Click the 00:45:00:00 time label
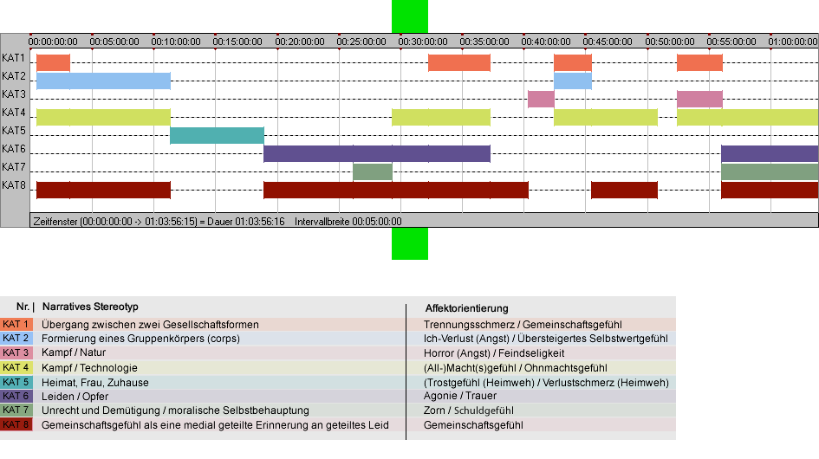The height and width of the screenshot is (459, 819). [x=608, y=42]
